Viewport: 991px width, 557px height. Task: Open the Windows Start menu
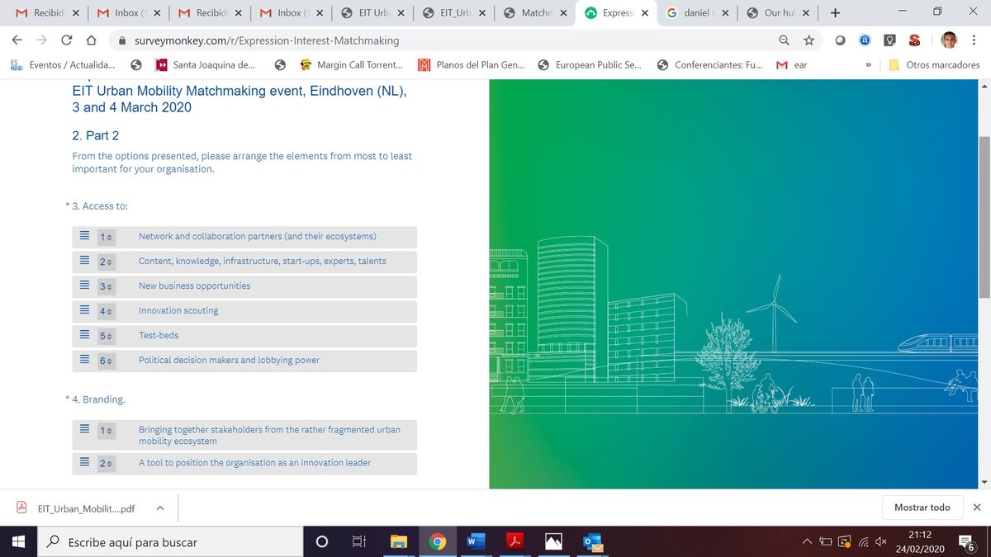(x=18, y=541)
